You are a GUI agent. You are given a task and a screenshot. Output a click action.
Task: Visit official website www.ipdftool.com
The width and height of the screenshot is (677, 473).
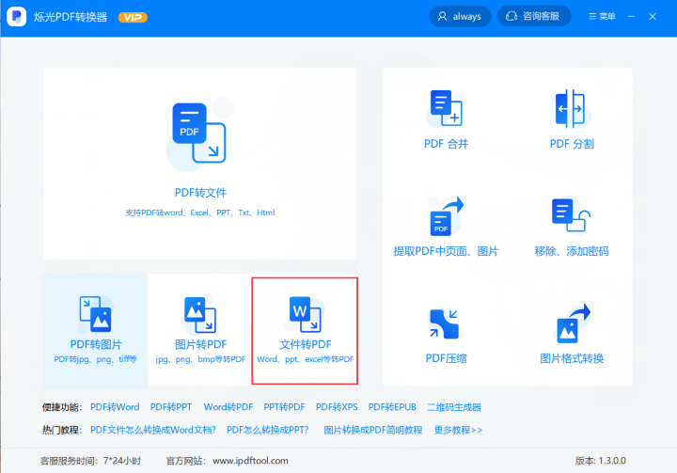tap(250, 461)
